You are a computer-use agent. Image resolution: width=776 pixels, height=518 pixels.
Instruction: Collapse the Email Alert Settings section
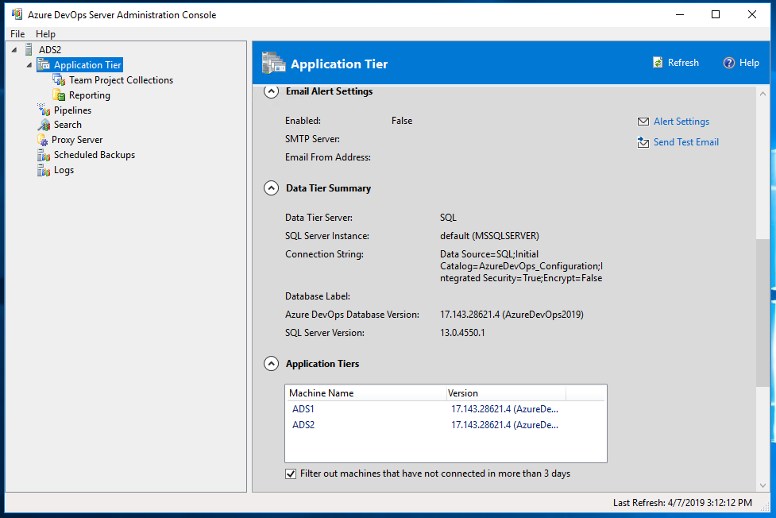pyautogui.click(x=271, y=91)
